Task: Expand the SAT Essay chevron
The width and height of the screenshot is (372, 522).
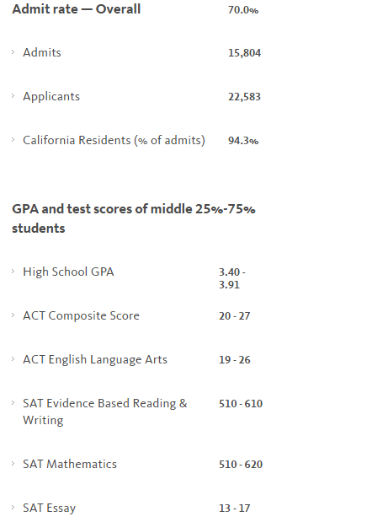Action: [13, 508]
